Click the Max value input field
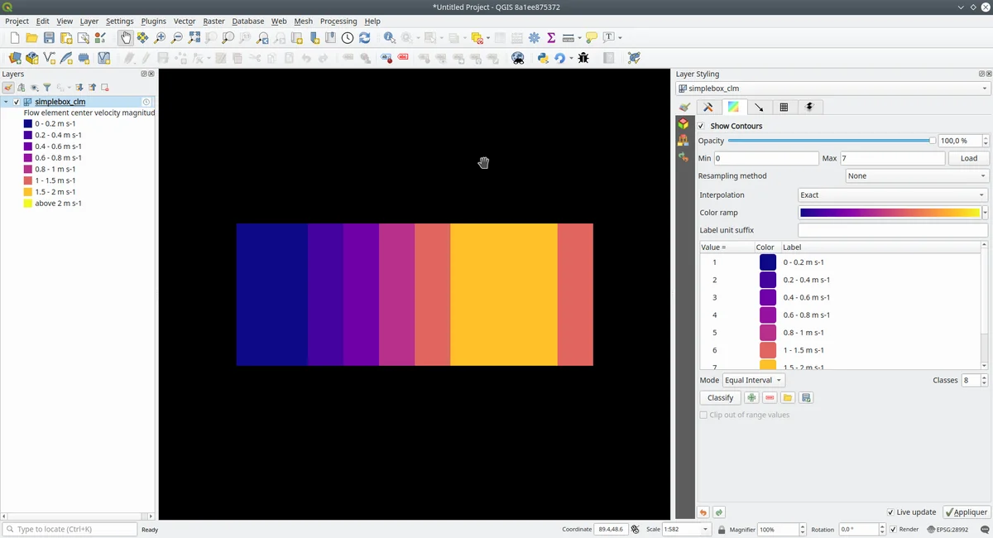 [x=892, y=158]
